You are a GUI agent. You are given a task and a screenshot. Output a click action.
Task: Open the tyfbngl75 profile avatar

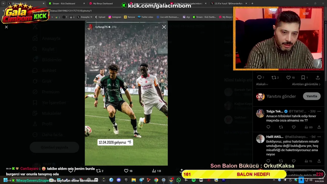coord(90,27)
